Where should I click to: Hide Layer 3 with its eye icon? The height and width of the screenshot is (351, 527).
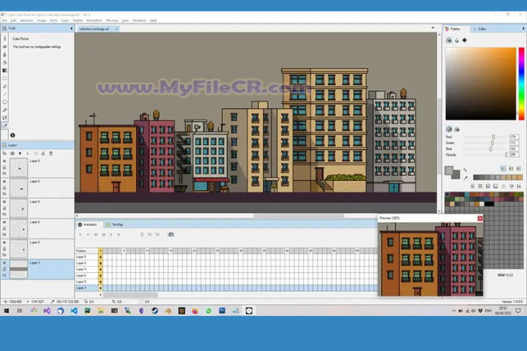coord(4,263)
